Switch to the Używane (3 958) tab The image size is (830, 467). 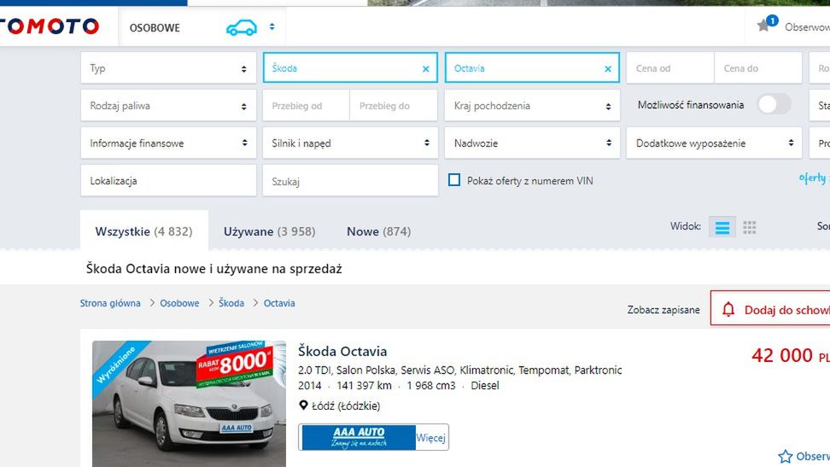[270, 231]
